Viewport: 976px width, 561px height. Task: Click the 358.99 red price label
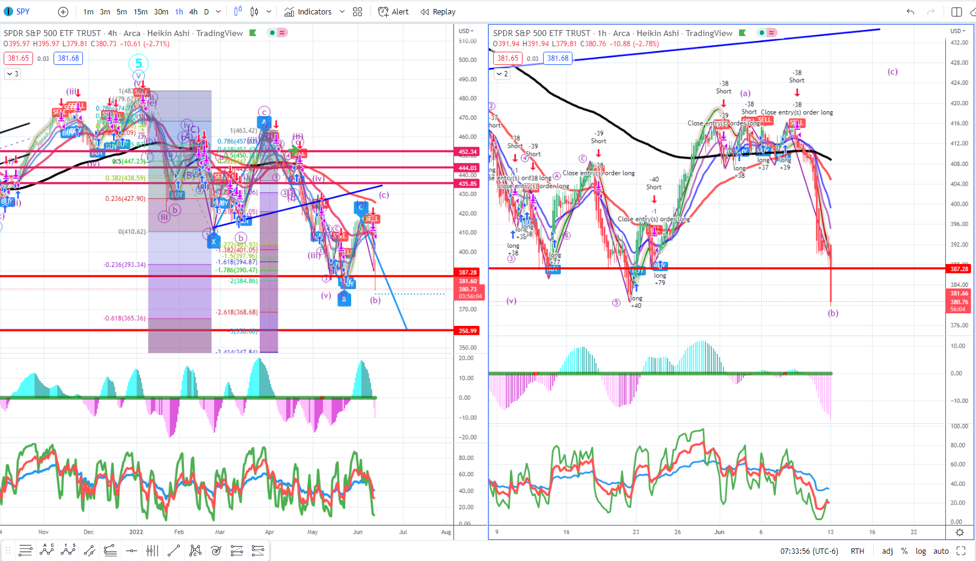click(468, 331)
